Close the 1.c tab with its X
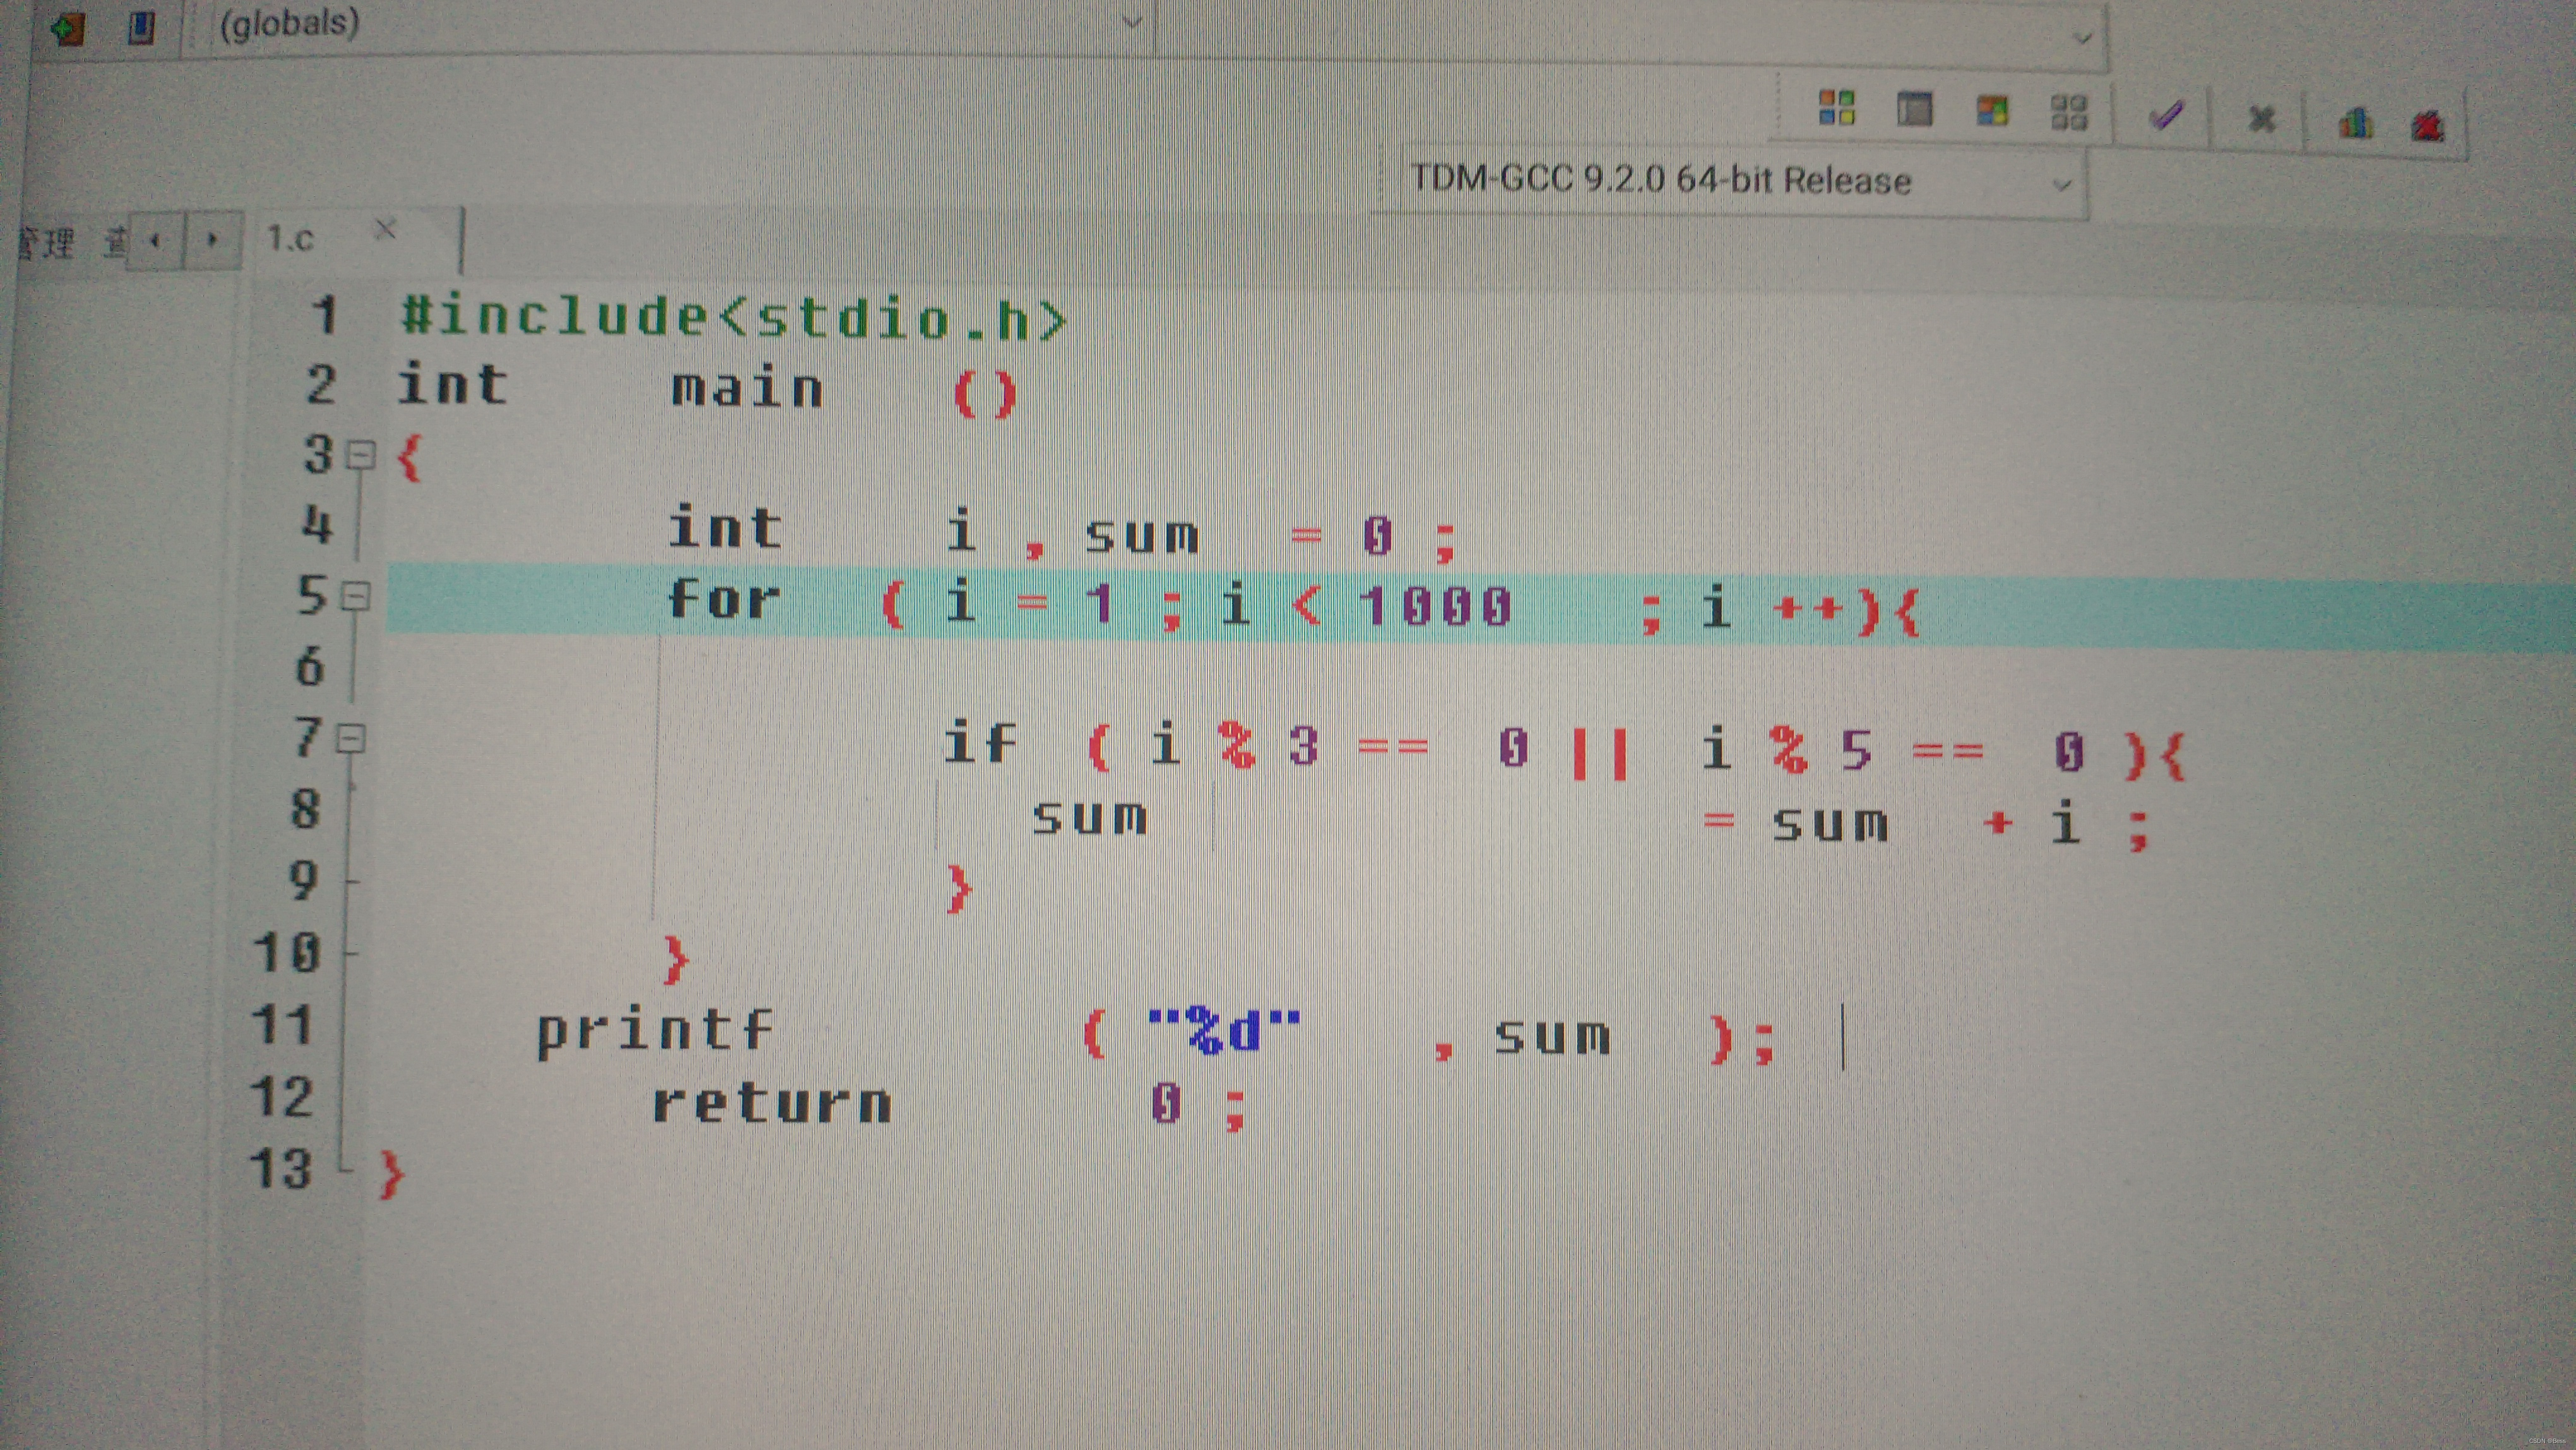 click(x=385, y=230)
